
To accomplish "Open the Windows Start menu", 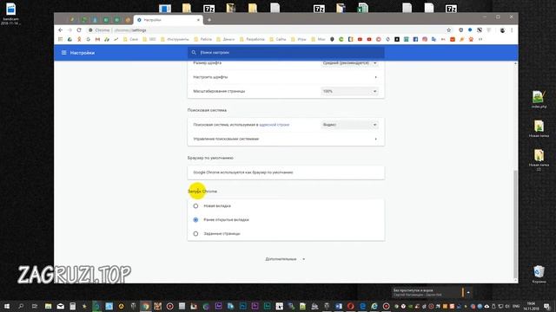I will [x=7, y=306].
